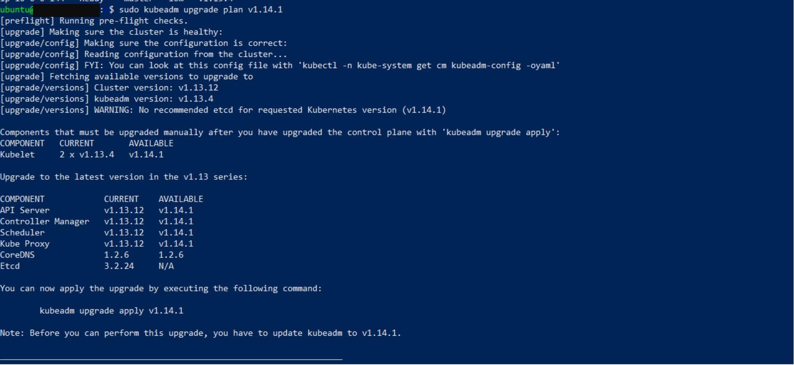This screenshot has width=794, height=365.
Task: Click the Kubelet row's '2 x v1.13.4' value
Action: pos(86,154)
